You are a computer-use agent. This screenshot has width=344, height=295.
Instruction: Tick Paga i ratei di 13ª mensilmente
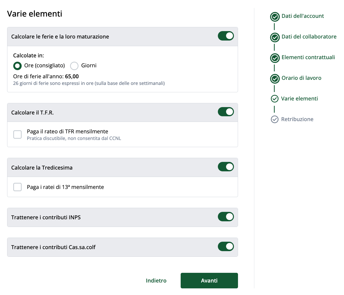coord(18,187)
